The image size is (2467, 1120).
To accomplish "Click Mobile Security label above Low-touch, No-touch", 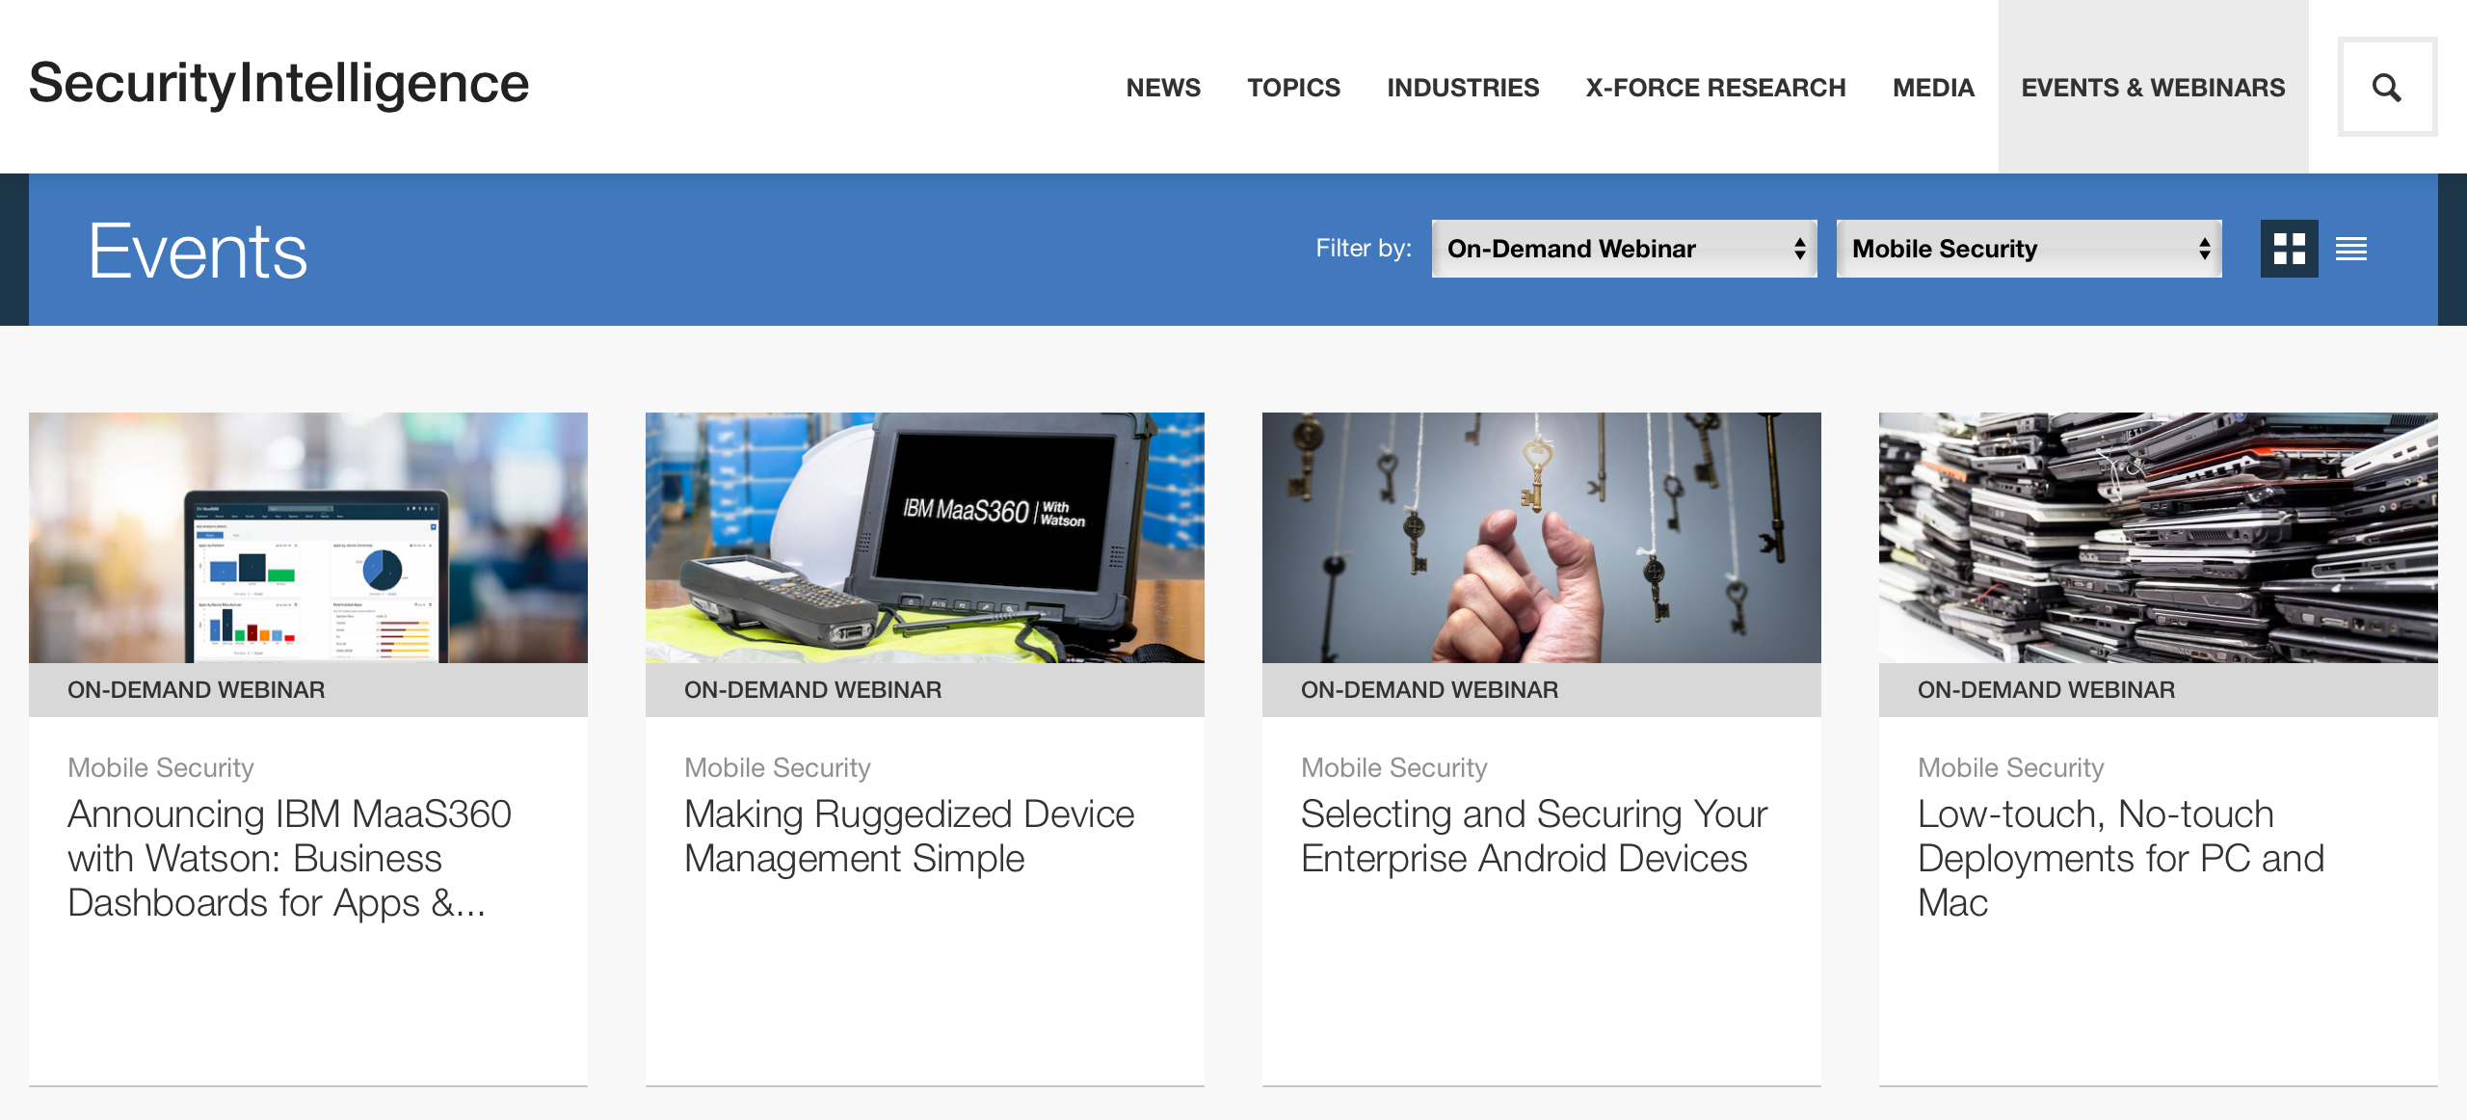I will point(2011,767).
